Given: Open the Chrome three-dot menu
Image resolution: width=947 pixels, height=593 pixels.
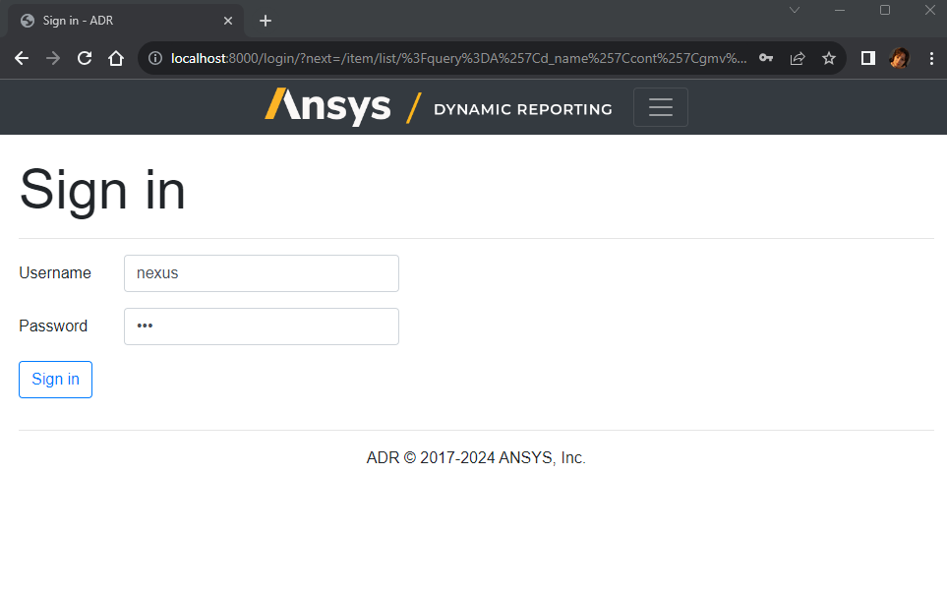Looking at the screenshot, I should pos(931,58).
